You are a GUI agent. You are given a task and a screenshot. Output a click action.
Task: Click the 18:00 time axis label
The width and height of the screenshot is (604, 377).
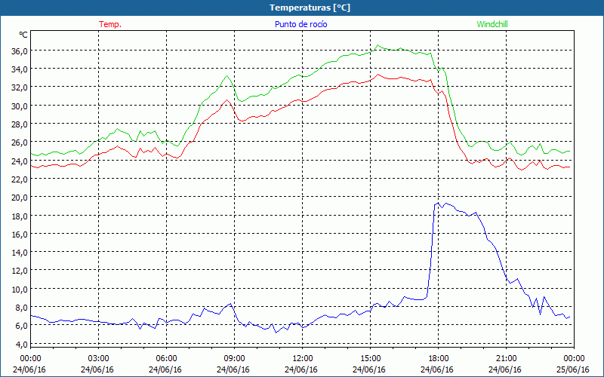tap(439, 359)
